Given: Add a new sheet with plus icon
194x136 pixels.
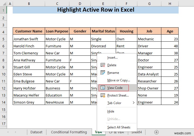Looking at the screenshot, I should tap(156, 132).
